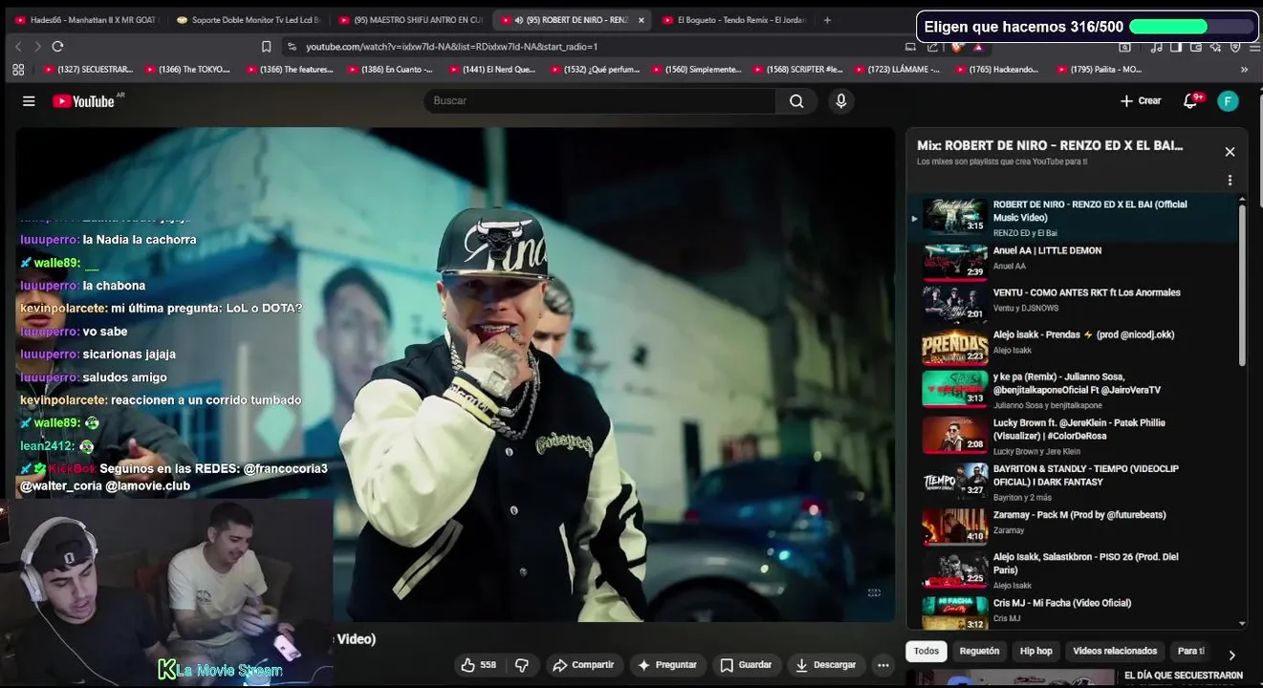Click the Preguntar button

(x=667, y=665)
